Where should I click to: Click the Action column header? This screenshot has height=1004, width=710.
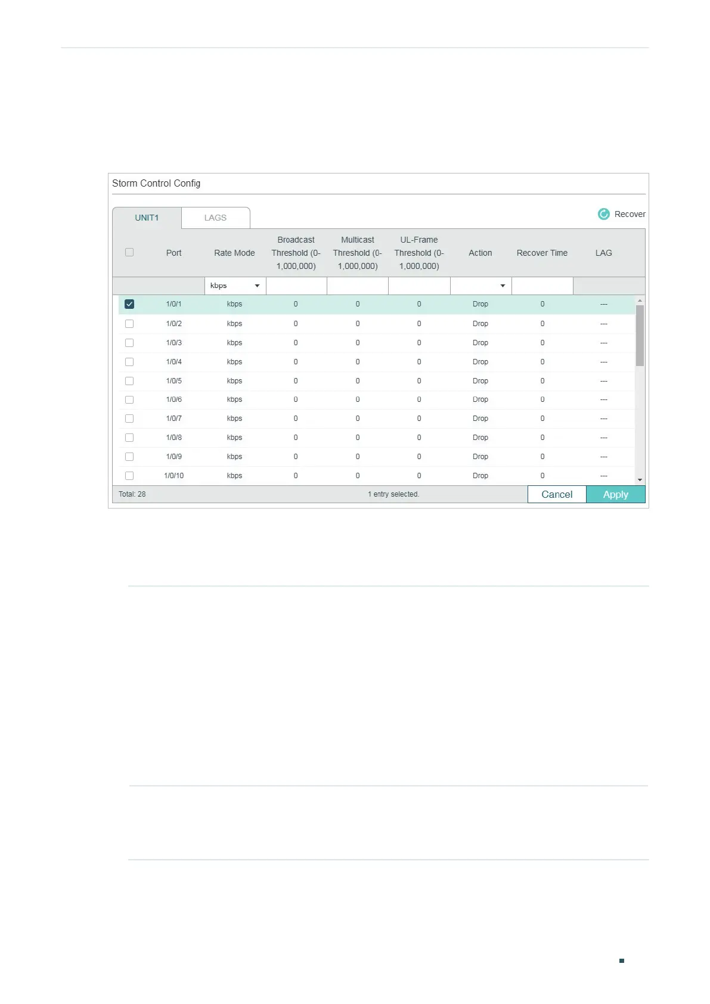pos(480,253)
